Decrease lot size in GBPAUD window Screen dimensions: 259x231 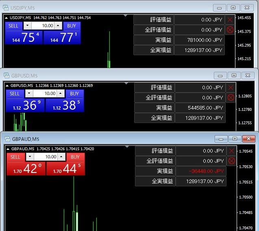(x=30, y=157)
